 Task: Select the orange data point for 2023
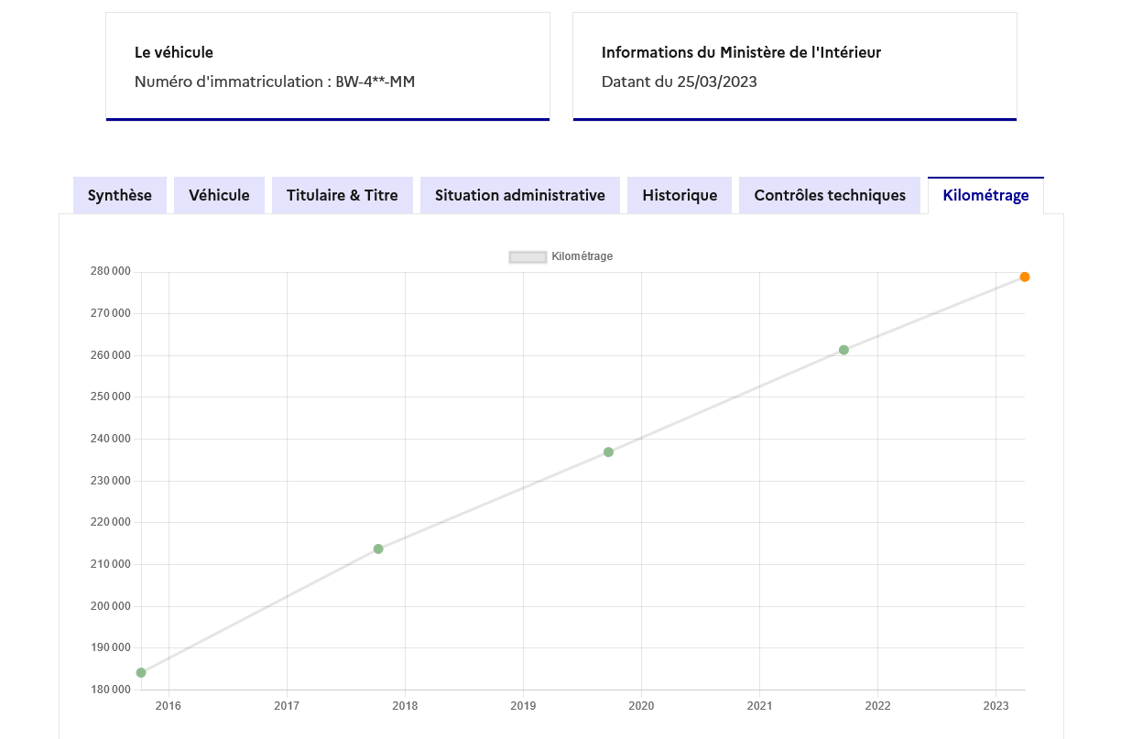pyautogui.click(x=1025, y=277)
